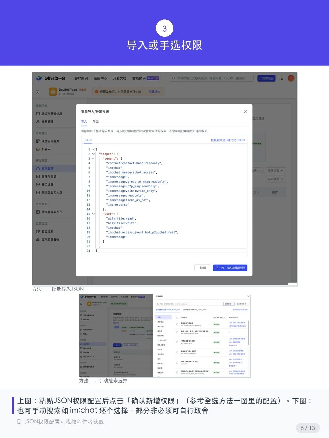Click the 机器人 robot icon in the sidebar
The width and height of the screenshot is (329, 438).
38,149
